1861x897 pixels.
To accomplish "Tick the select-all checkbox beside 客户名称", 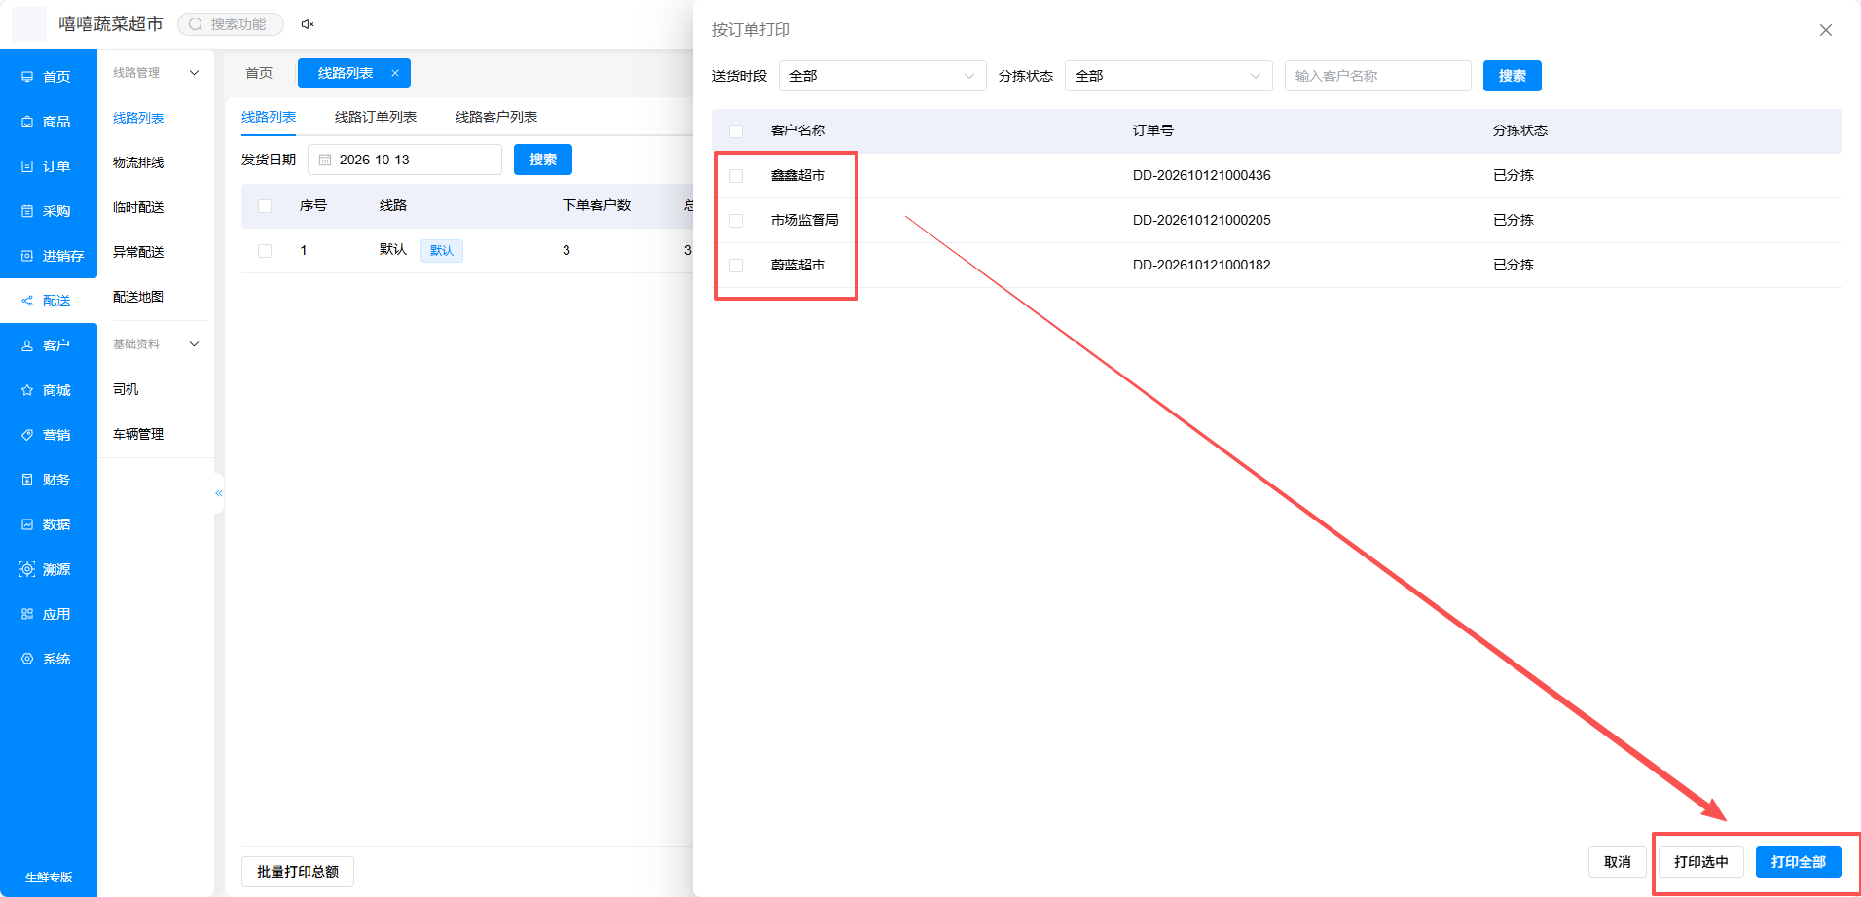I will pyautogui.click(x=736, y=131).
